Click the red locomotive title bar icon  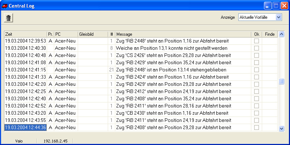point(5,6)
